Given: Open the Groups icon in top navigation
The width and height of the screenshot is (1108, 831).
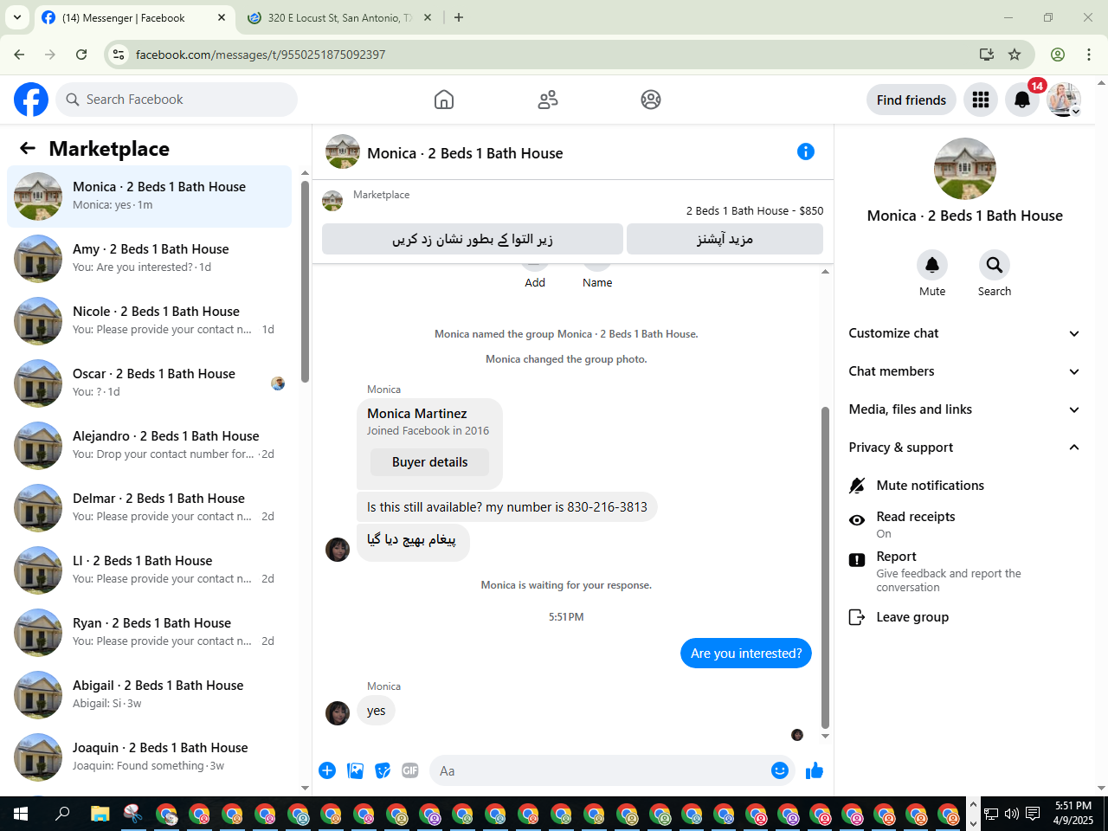Looking at the screenshot, I should click(651, 100).
